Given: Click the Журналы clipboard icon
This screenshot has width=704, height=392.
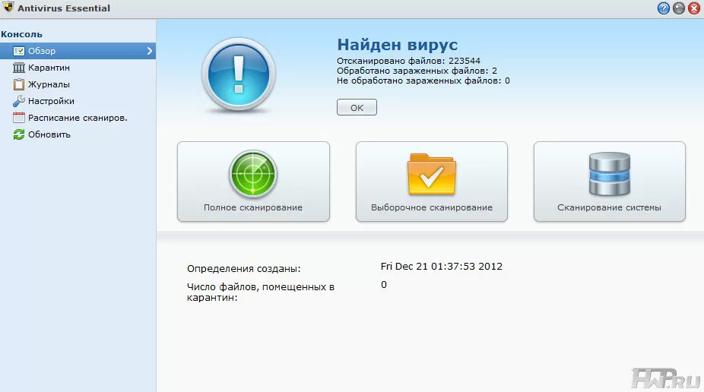Looking at the screenshot, I should pos(19,84).
